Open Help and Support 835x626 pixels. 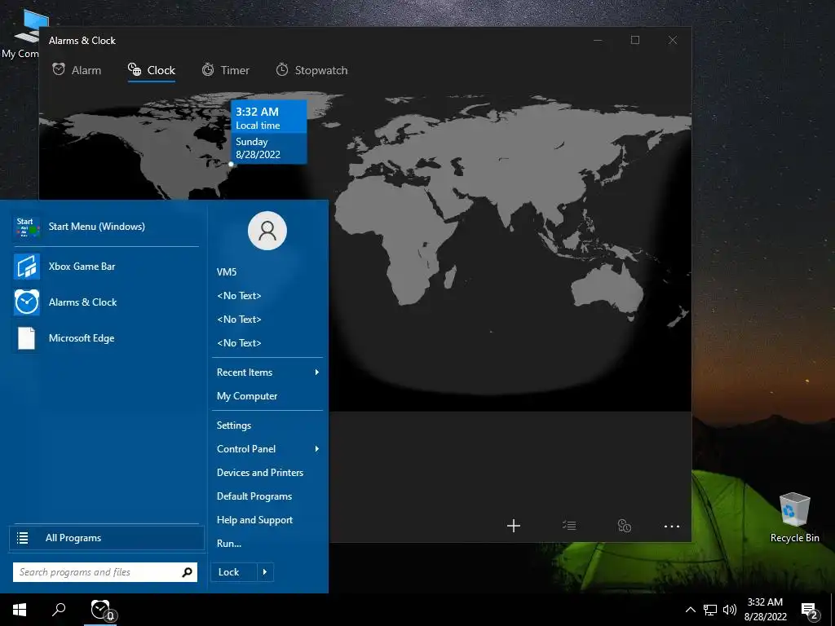click(267, 520)
